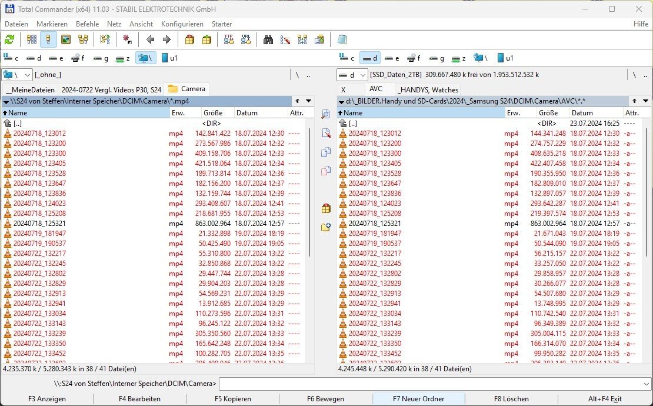Viewport: 653px width, 406px height.
Task: Click the Pack files icon in toolbar
Action: [x=189, y=40]
